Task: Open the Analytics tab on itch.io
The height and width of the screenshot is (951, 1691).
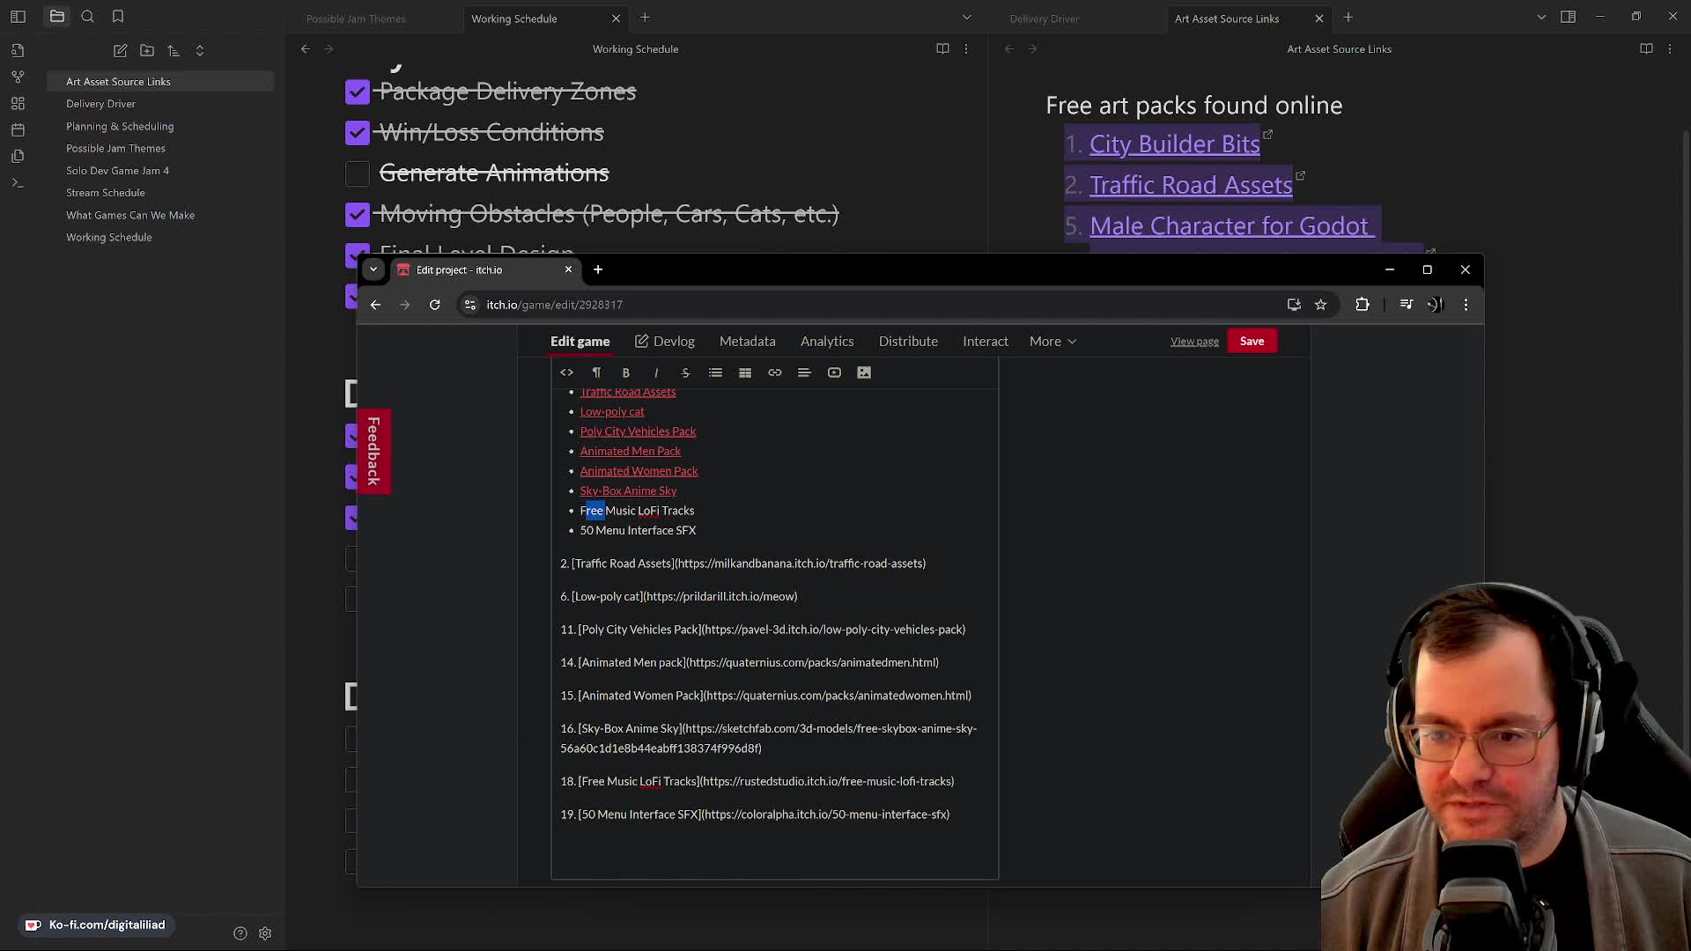Action: (x=827, y=342)
